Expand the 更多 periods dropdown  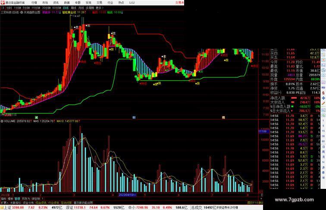pyautogui.click(x=99, y=8)
